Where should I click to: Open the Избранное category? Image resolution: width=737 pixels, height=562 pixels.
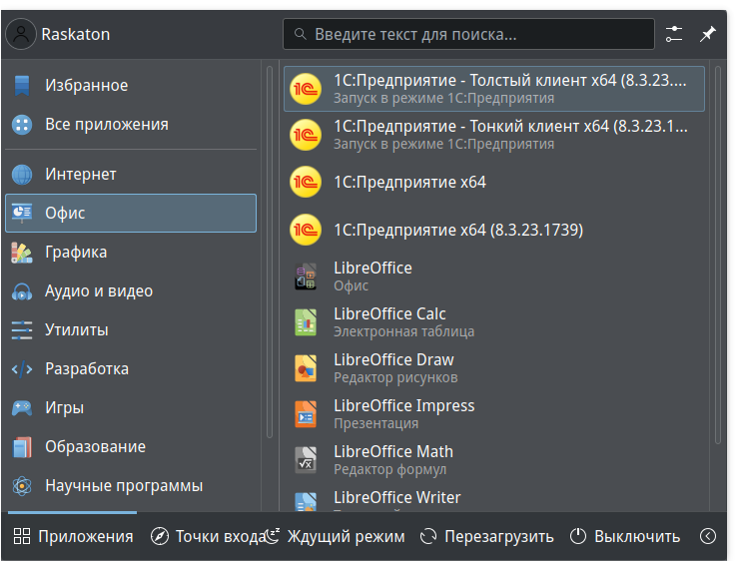point(131,86)
